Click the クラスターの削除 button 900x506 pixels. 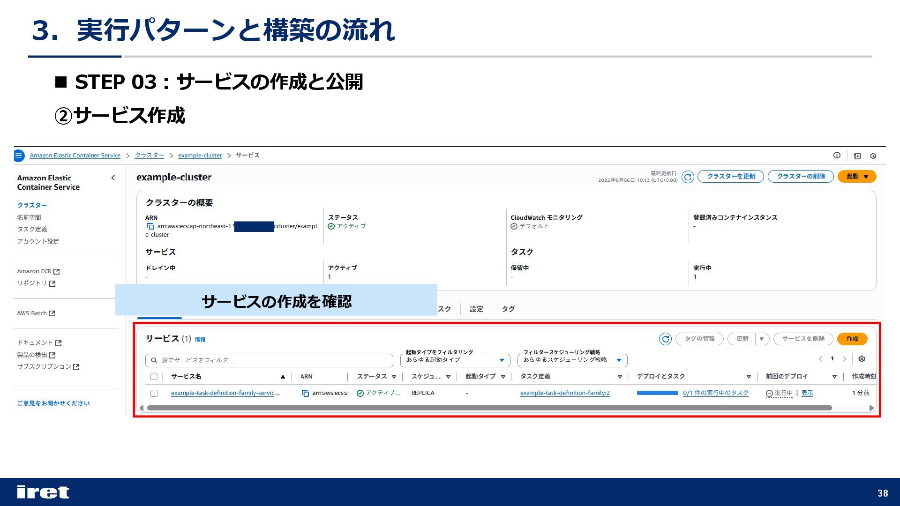801,177
